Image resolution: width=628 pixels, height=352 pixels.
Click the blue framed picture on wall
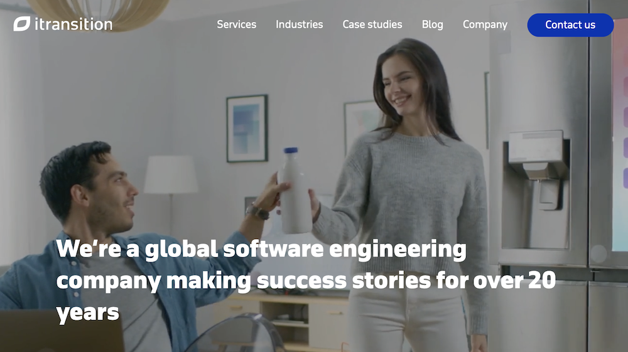pyautogui.click(x=247, y=129)
